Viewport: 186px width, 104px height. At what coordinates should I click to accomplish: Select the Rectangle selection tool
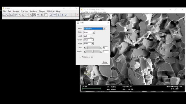coord(4,15)
